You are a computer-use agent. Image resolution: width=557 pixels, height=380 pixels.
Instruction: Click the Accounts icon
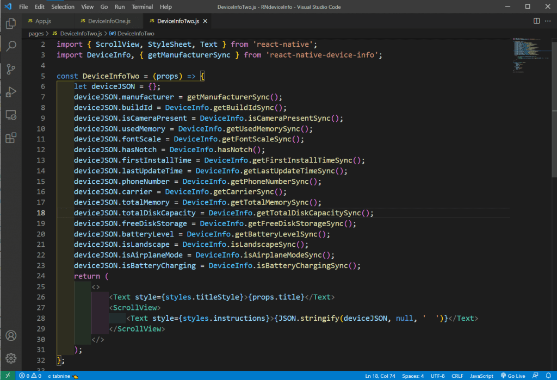point(10,335)
